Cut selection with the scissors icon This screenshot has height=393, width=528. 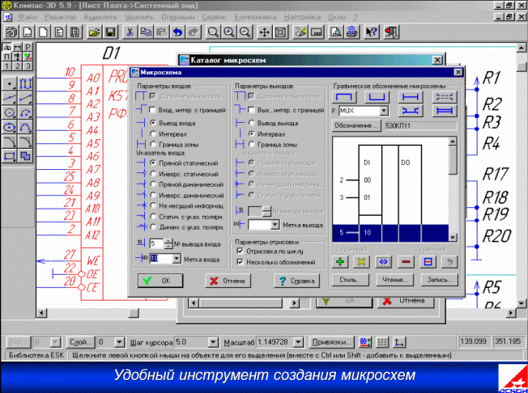coord(130,32)
